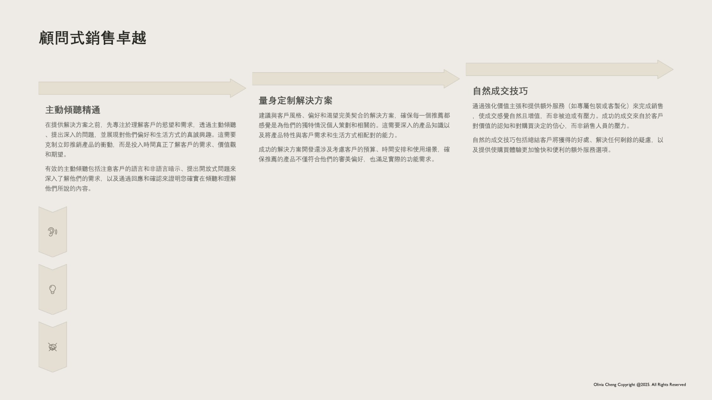
Task: Click the slide title 顧問式銷售卓越
Action: 93,38
